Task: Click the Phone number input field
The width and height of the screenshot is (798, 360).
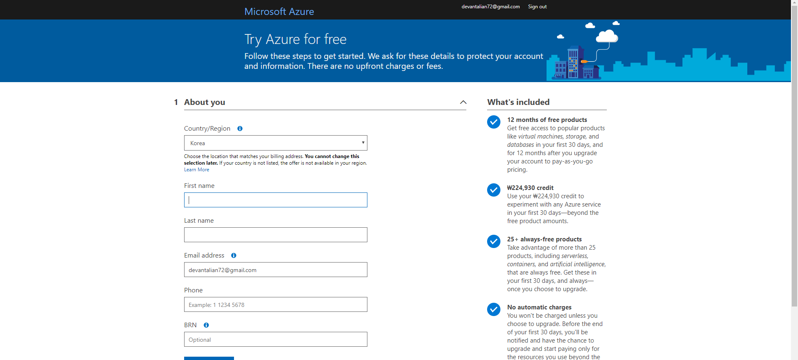Action: click(x=276, y=304)
